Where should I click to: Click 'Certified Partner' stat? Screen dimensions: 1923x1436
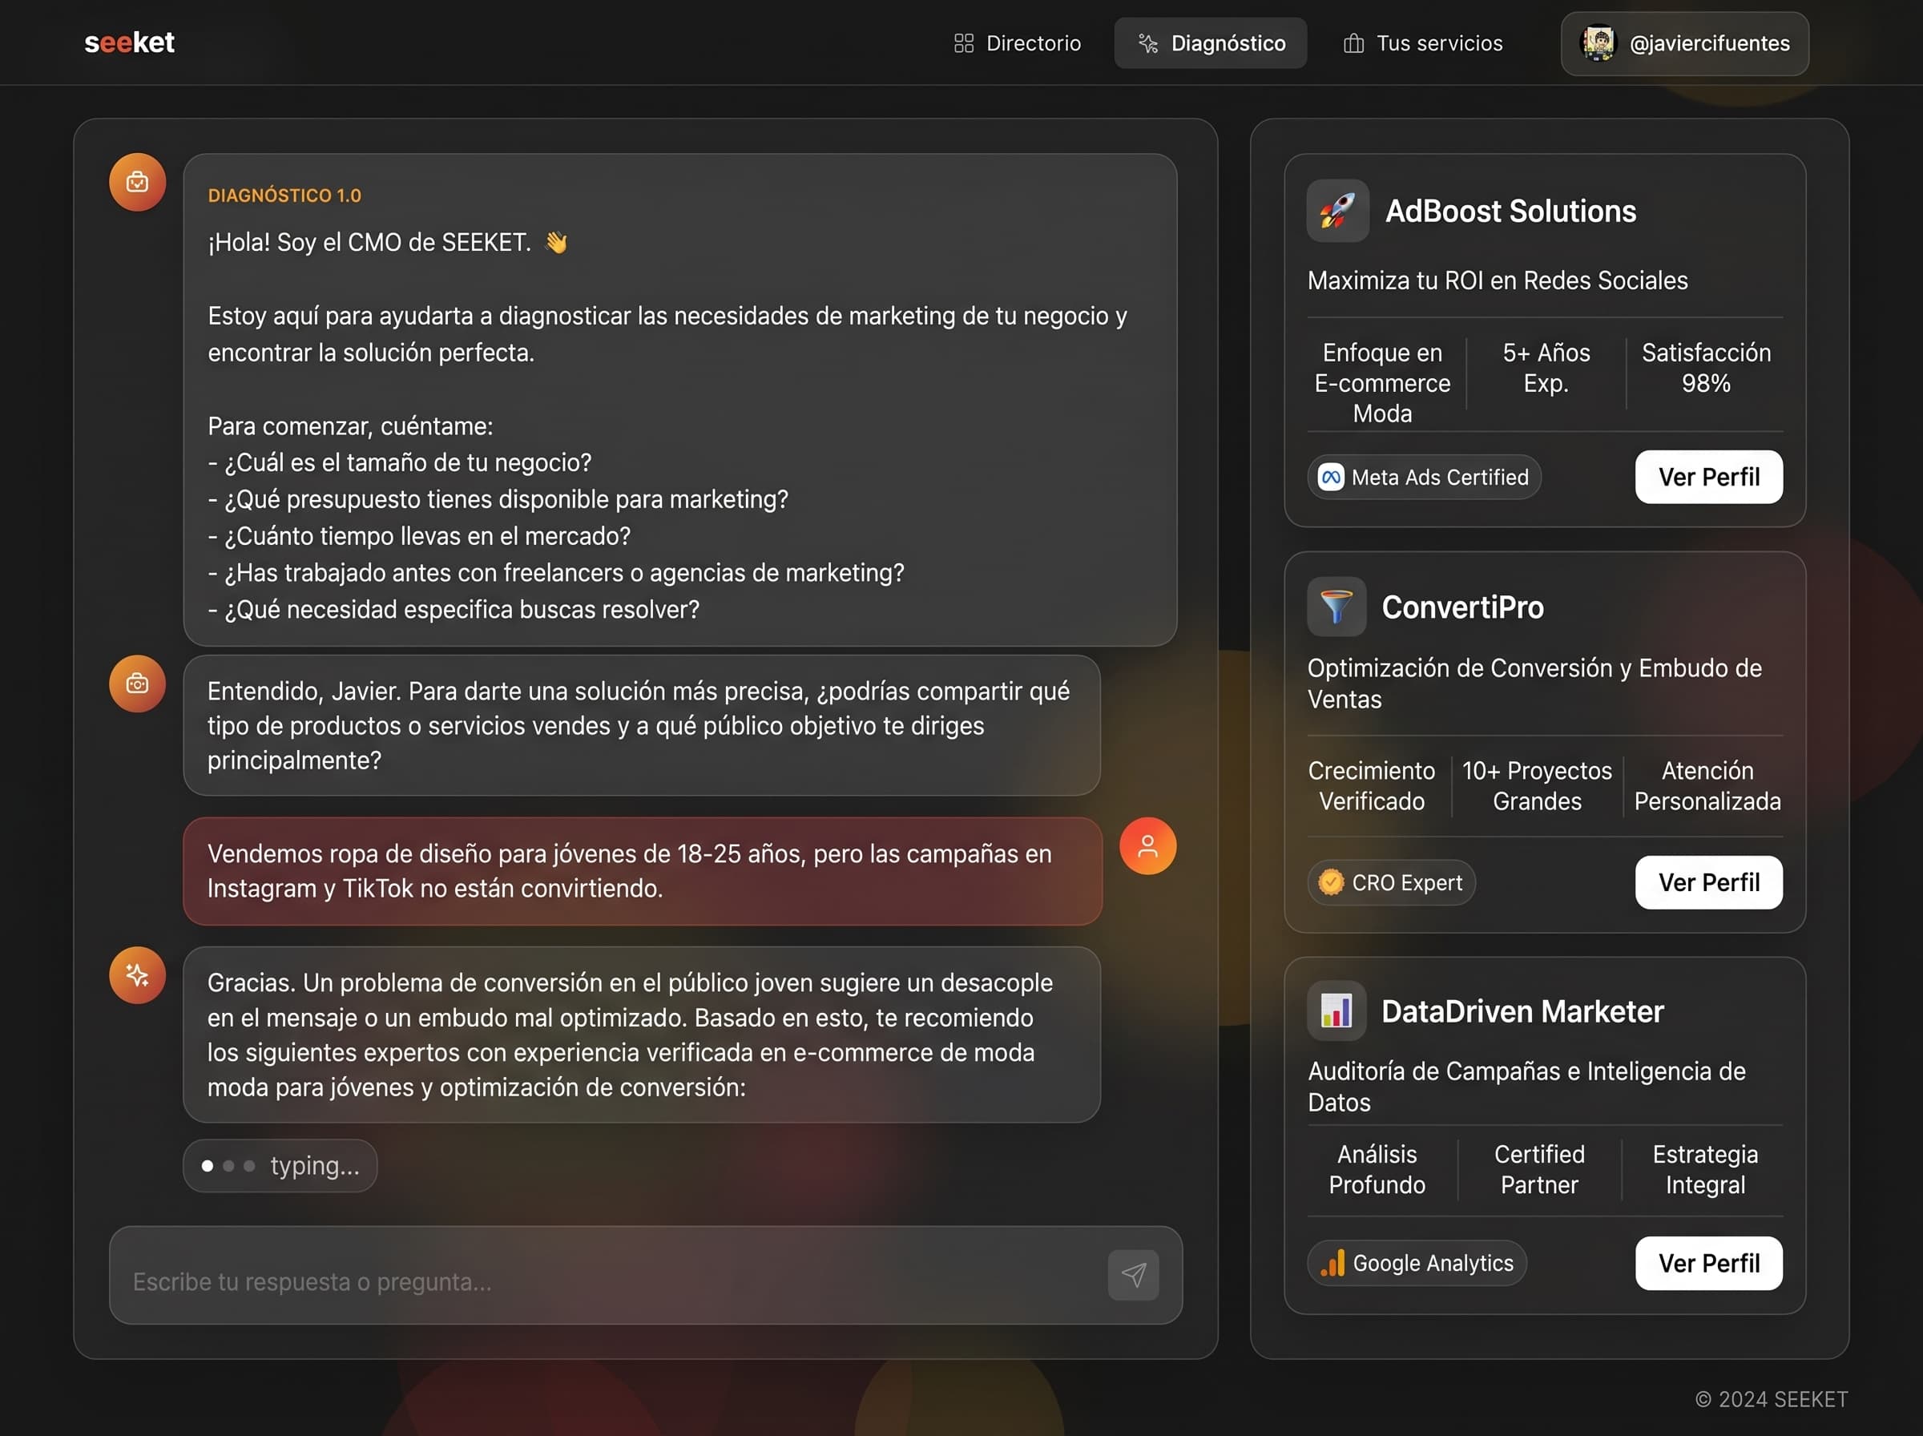click(x=1539, y=1170)
